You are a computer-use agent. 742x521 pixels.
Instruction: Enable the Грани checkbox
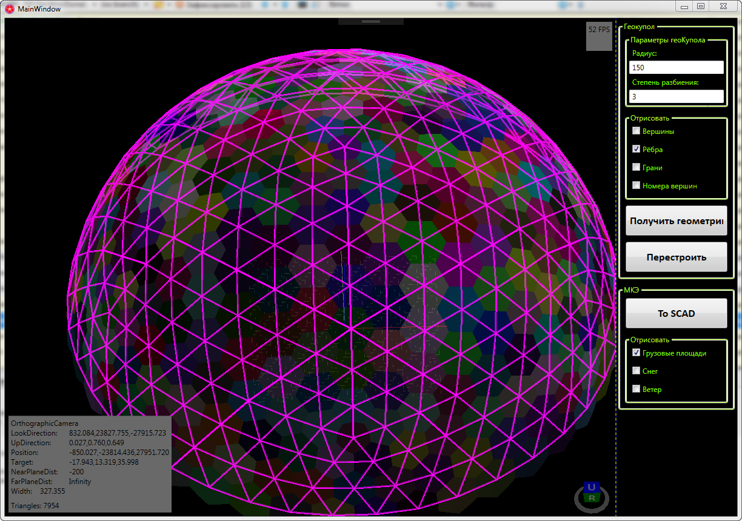[x=636, y=167]
